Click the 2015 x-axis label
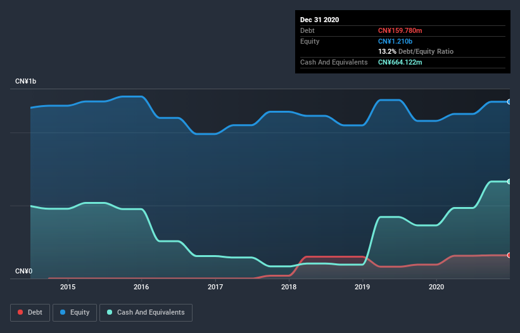The height and width of the screenshot is (333, 520). click(x=68, y=287)
